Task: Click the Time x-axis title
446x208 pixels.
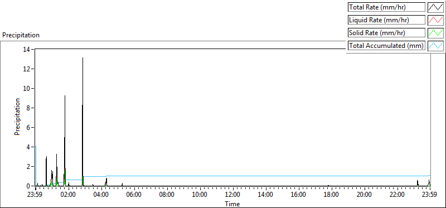Action: (x=232, y=204)
